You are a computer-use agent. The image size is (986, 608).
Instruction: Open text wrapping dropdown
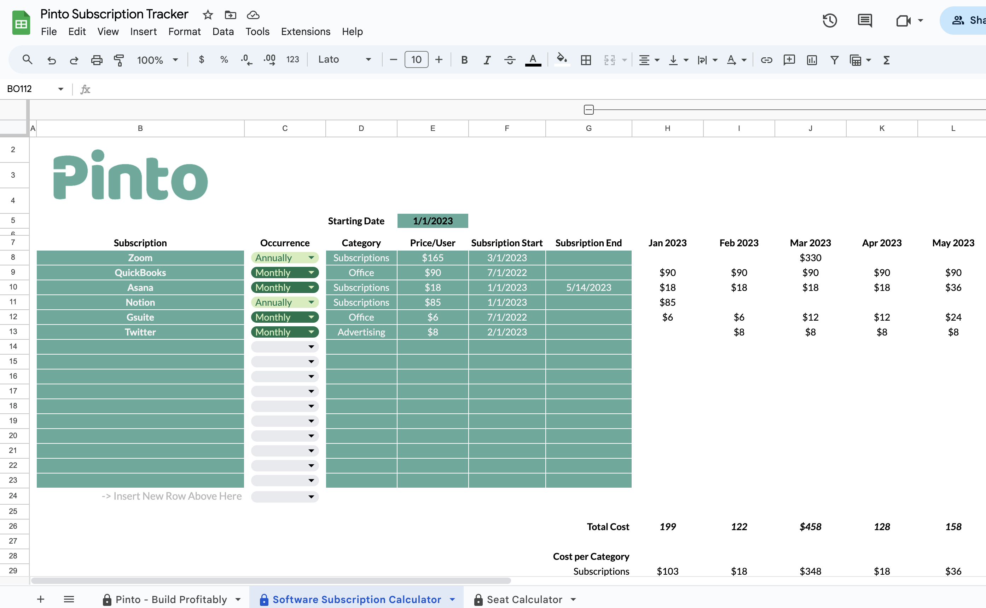tap(707, 60)
